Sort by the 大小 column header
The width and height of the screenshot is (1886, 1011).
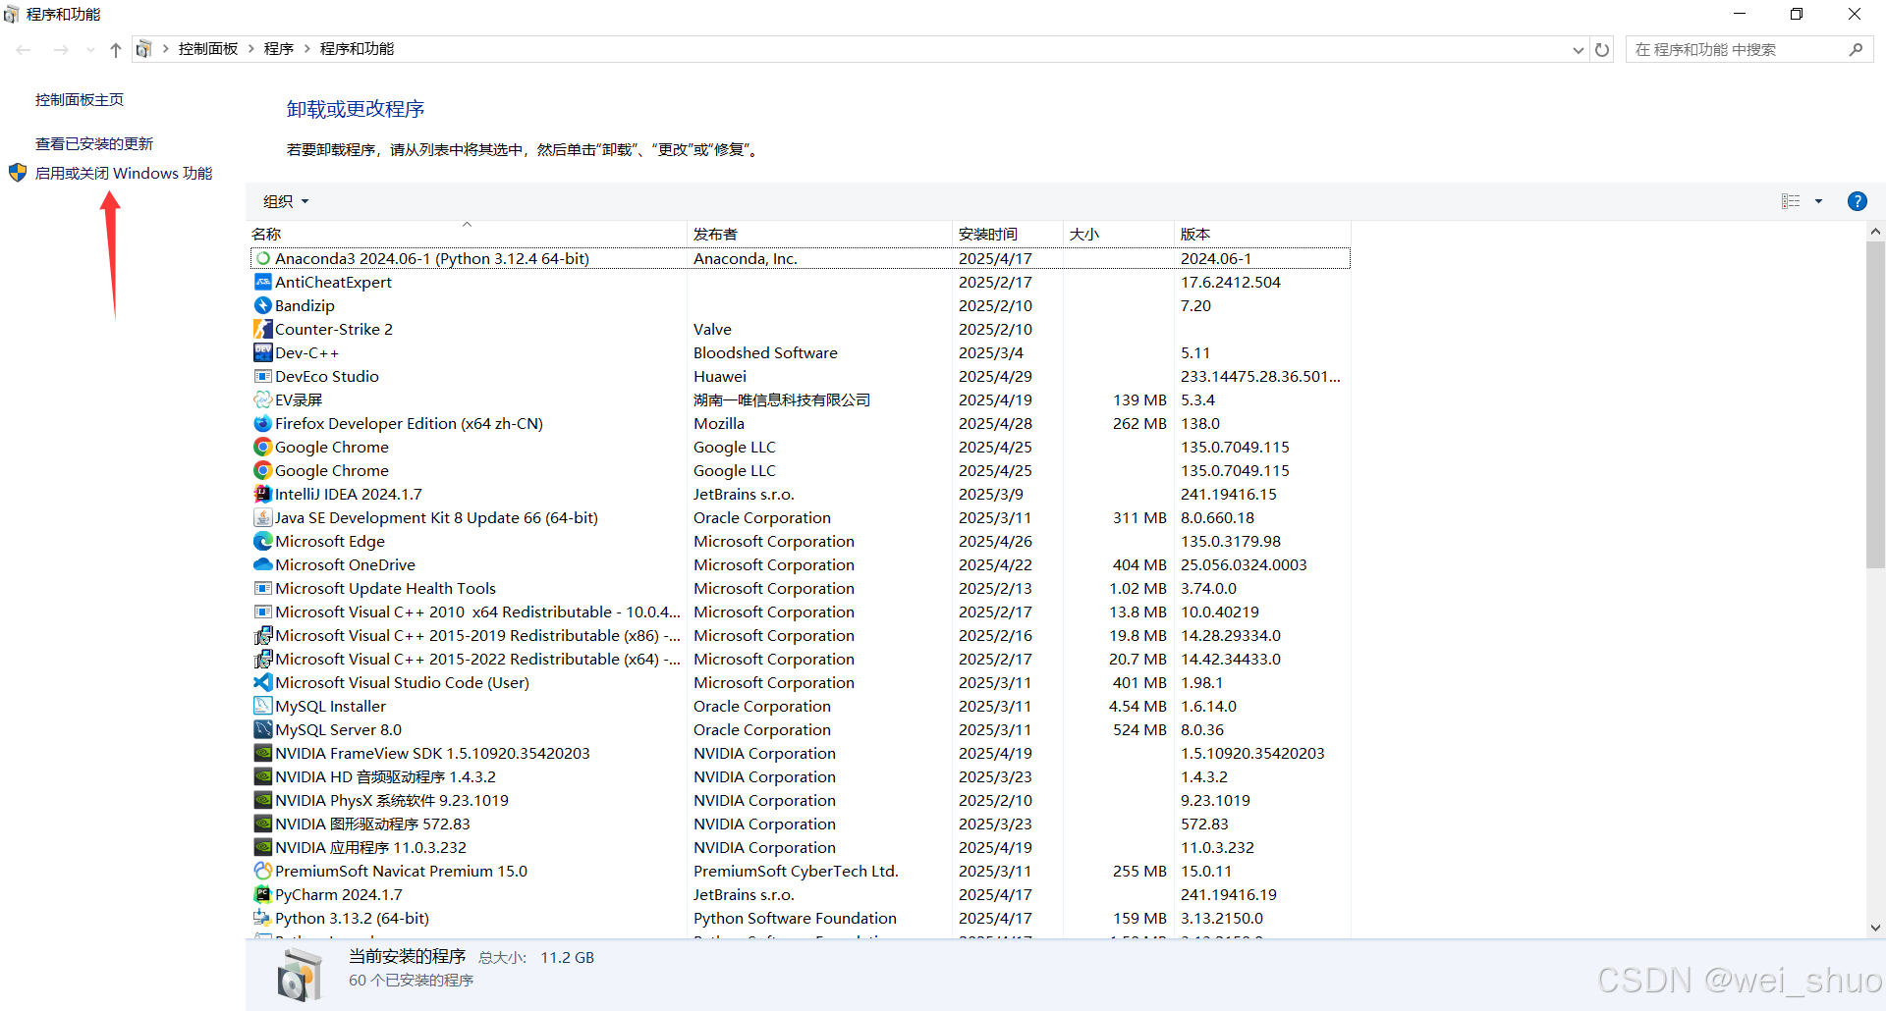tap(1119, 234)
